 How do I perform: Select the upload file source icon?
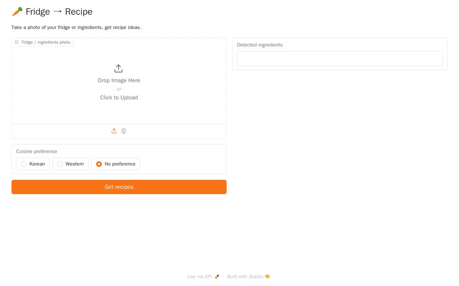click(x=114, y=131)
